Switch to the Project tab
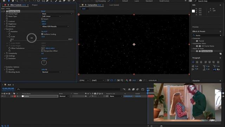This screenshot has width=225, height=127. [35, 5]
